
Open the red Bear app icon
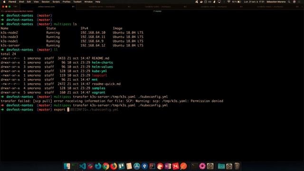(160, 166)
